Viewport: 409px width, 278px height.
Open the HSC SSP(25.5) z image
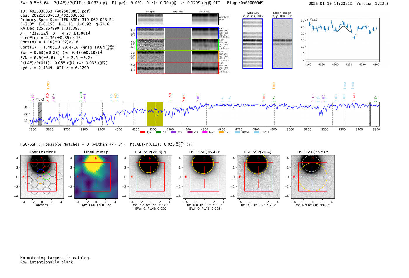tap(313, 177)
